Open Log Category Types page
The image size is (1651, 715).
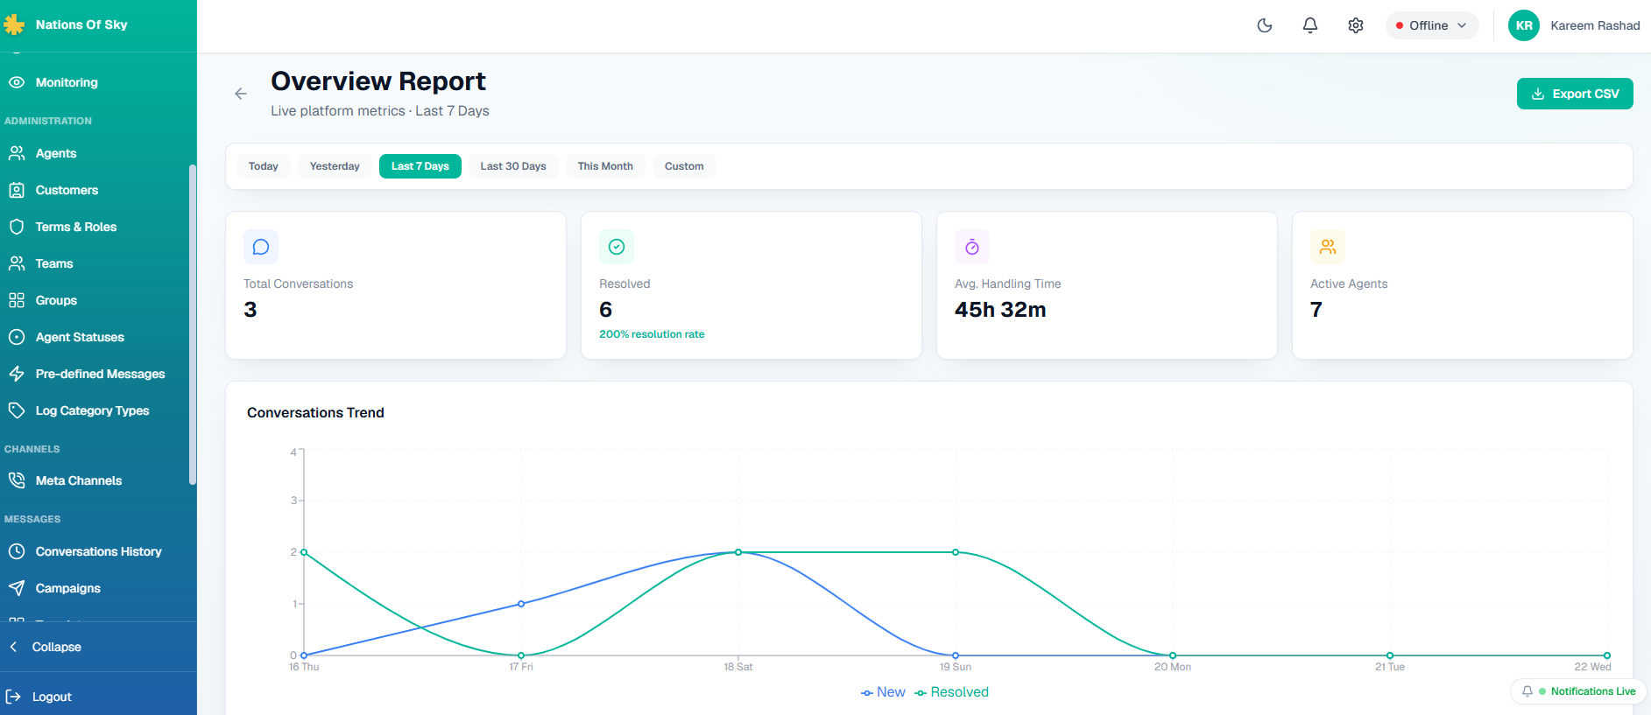pos(92,410)
